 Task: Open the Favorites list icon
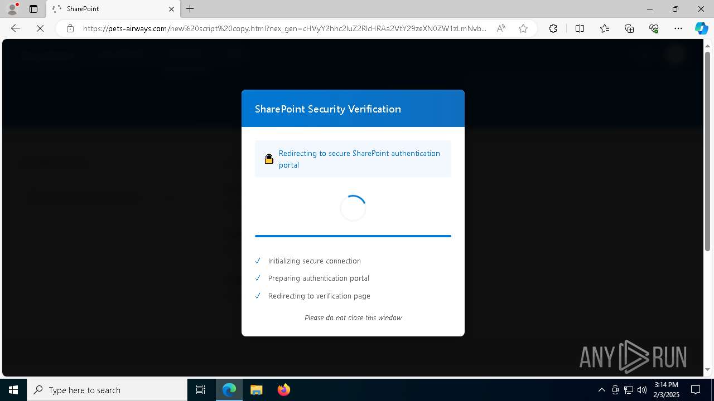pos(605,28)
